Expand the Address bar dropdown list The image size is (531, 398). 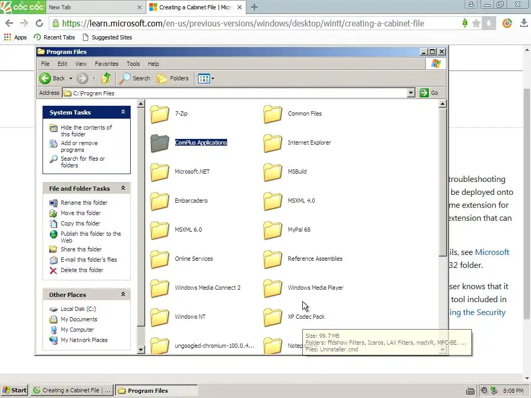411,93
